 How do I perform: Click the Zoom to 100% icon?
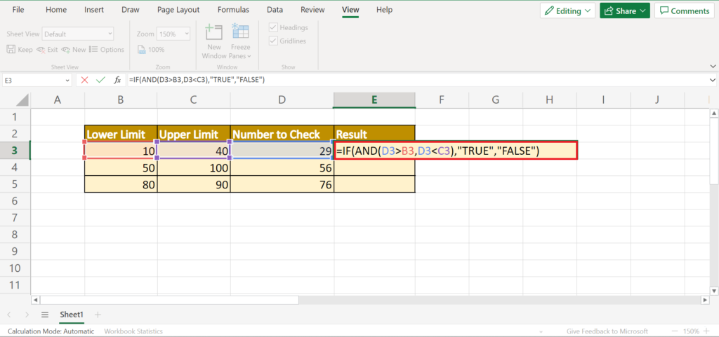[143, 50]
